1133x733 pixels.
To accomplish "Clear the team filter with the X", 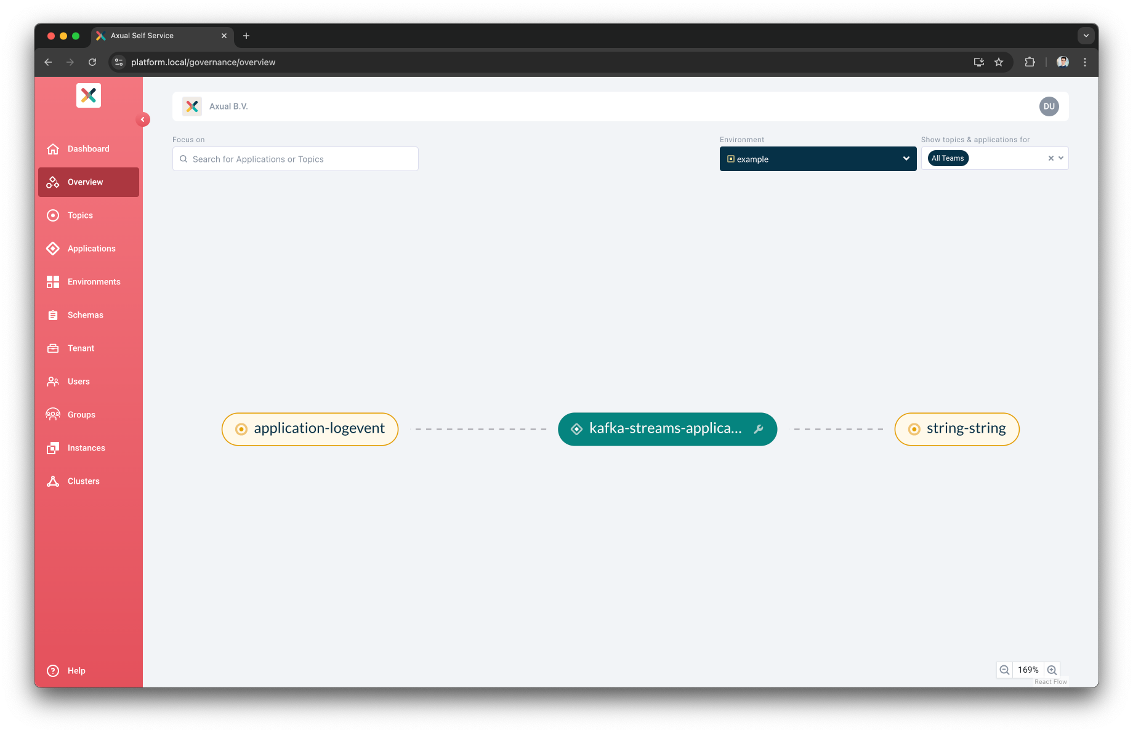I will click(x=1051, y=158).
